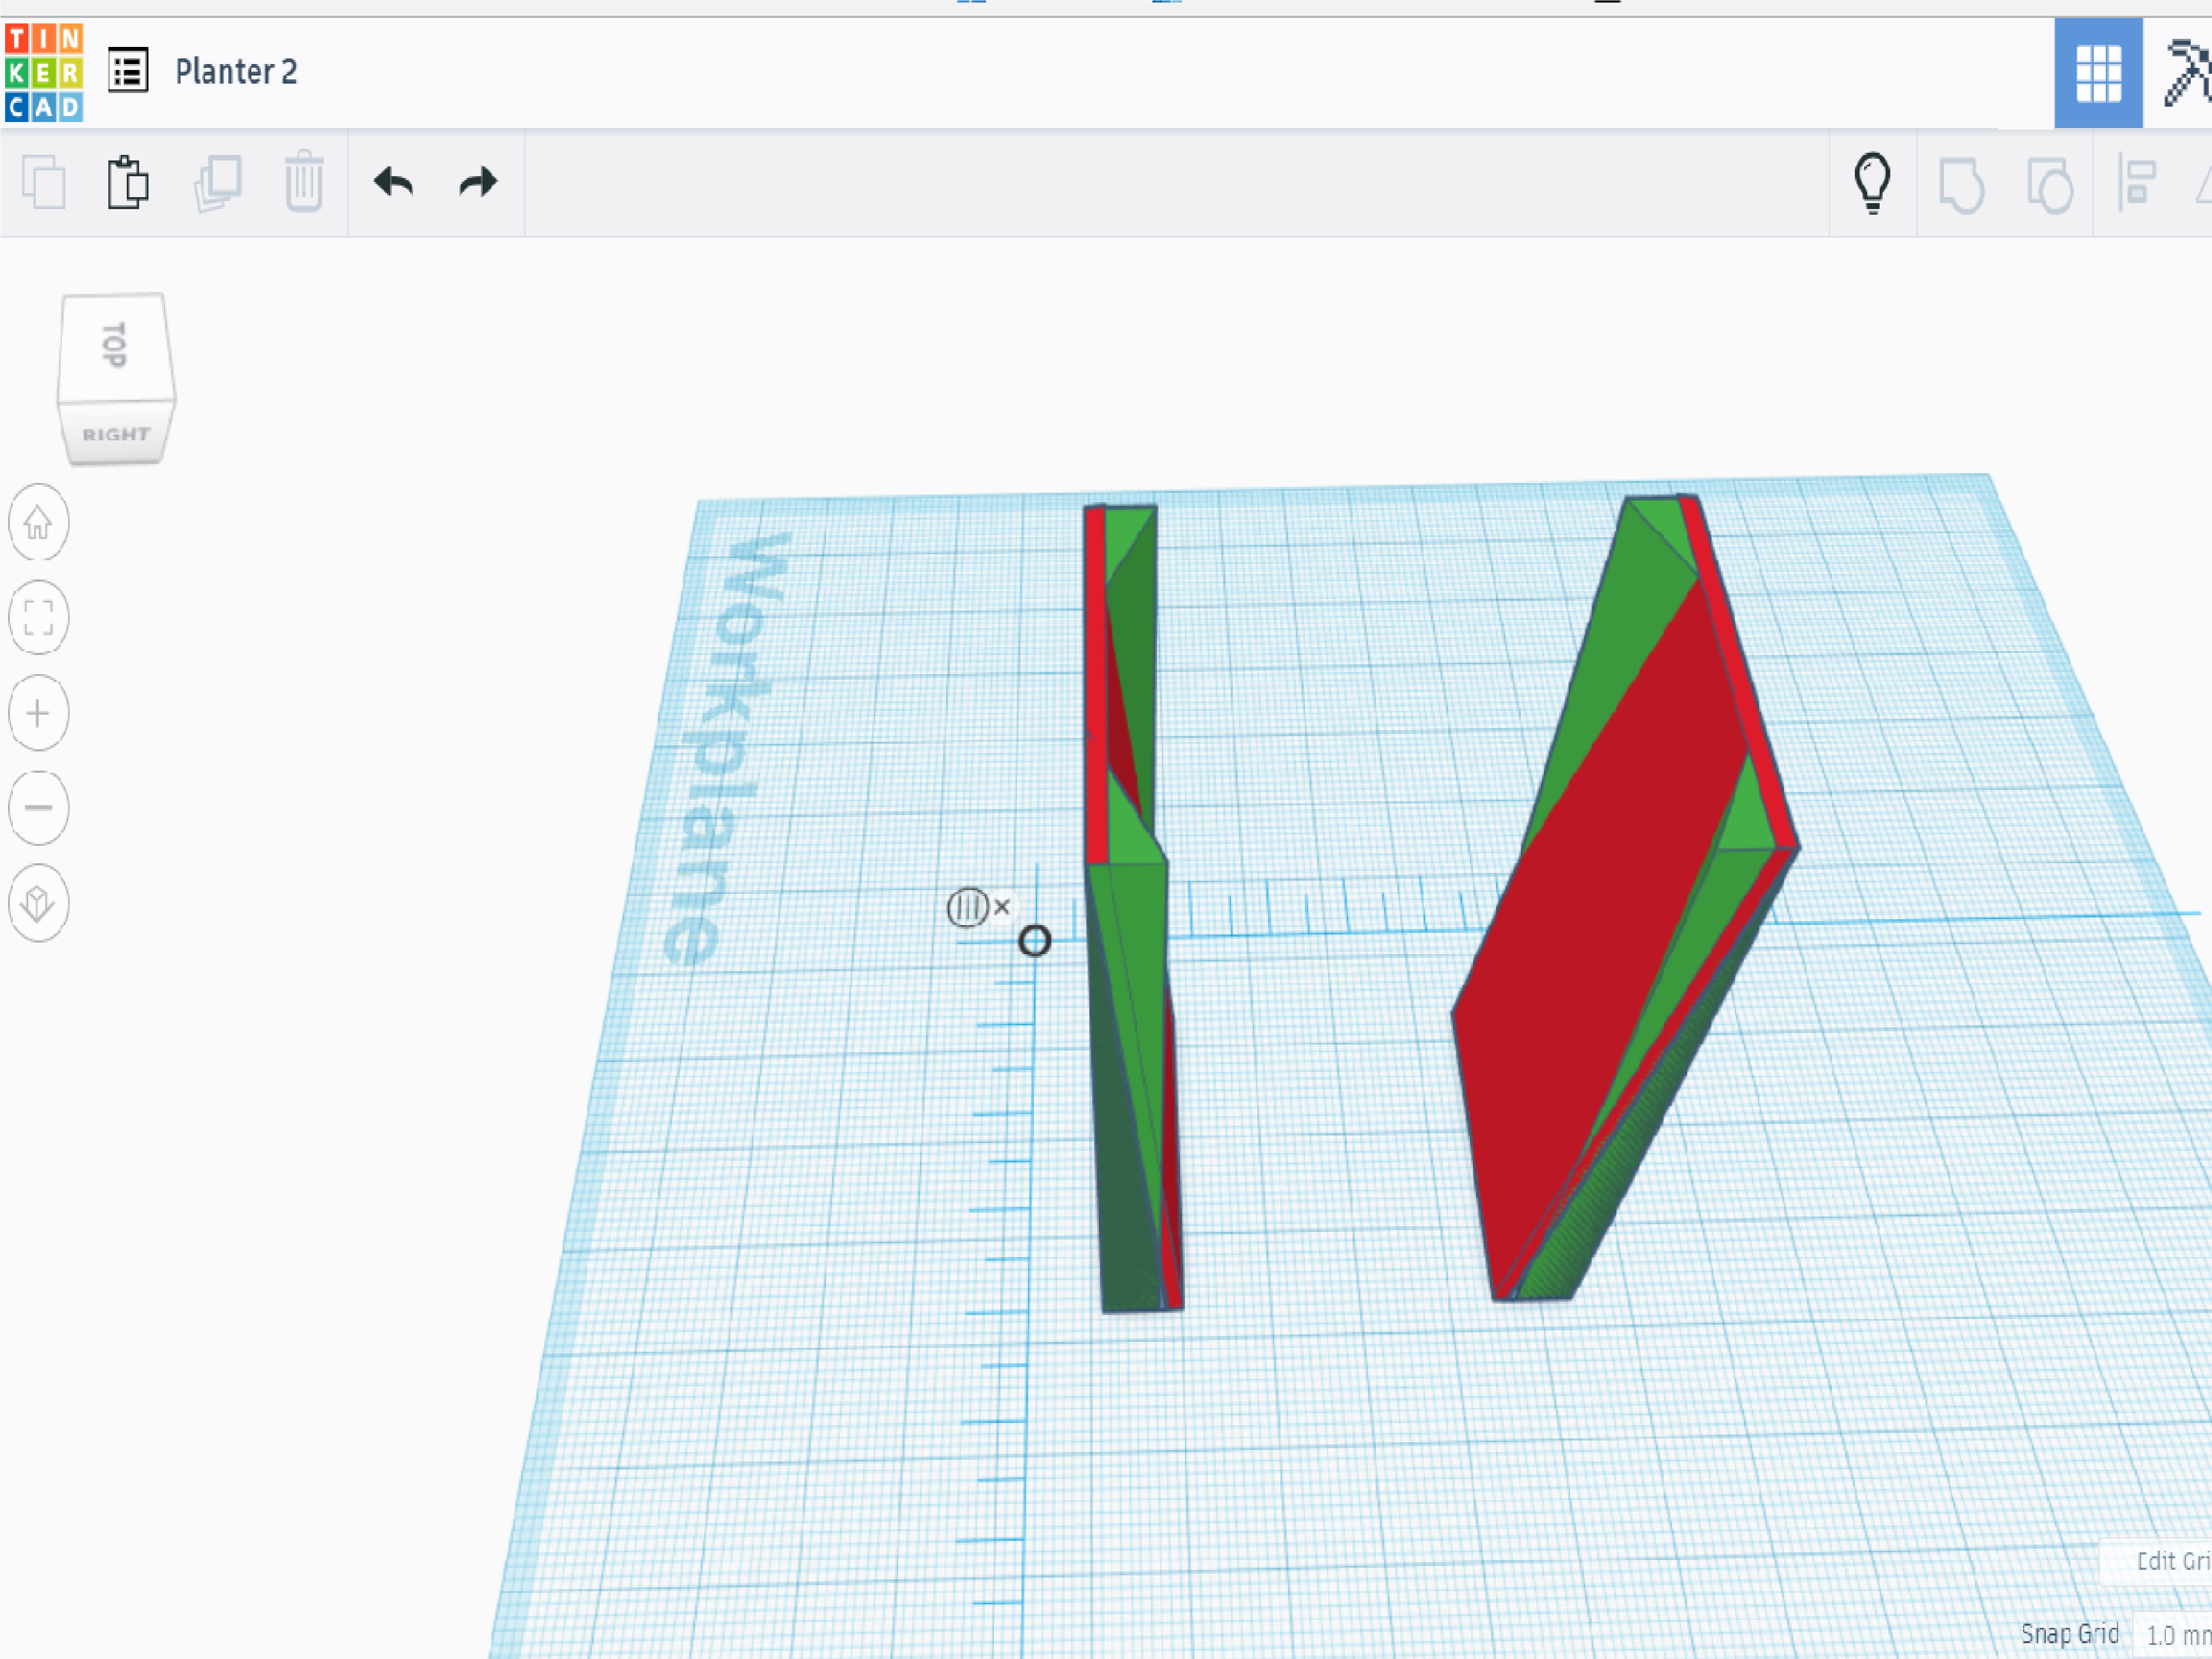Undo the last action
The height and width of the screenshot is (1659, 2212).
click(x=393, y=182)
